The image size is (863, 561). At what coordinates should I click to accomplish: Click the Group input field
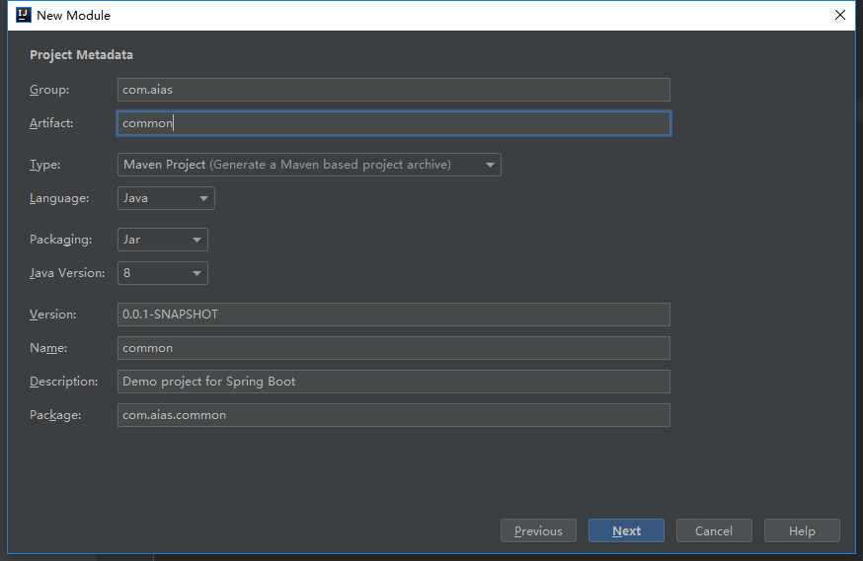[x=393, y=90]
